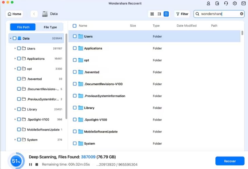This screenshot has height=169, width=248.
Task: Click the Recover button
Action: pyautogui.click(x=230, y=161)
